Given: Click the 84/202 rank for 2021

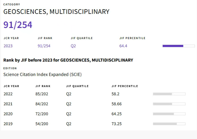Looking at the screenshot, I should [42, 104].
